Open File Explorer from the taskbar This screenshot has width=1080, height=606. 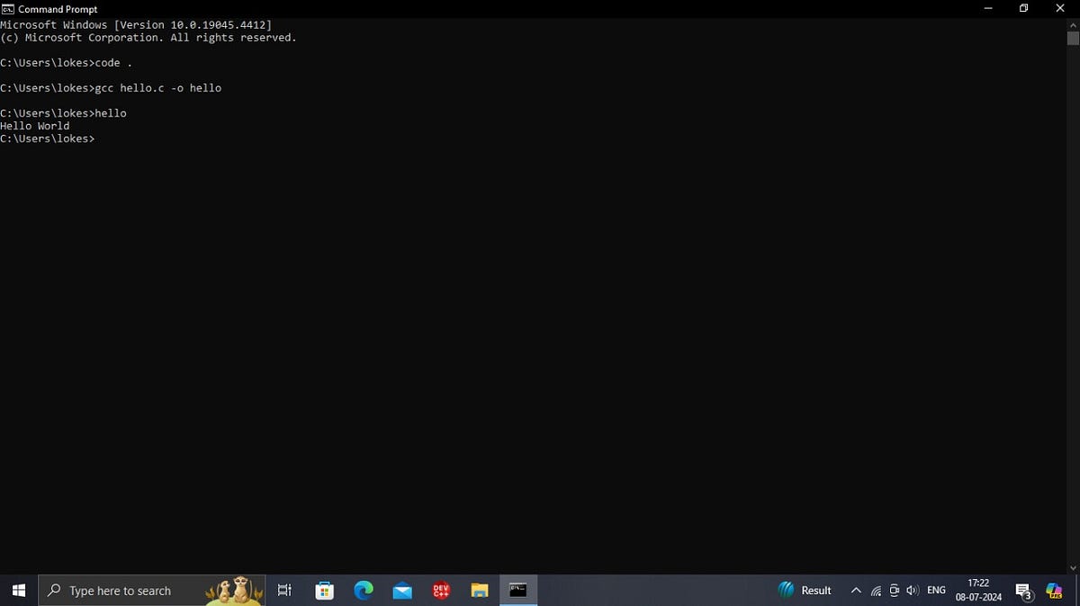(x=479, y=590)
